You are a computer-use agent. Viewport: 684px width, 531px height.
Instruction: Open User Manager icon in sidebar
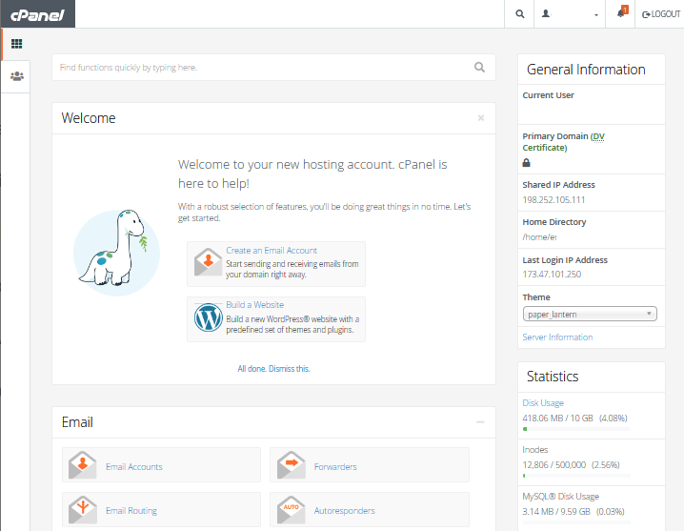17,76
